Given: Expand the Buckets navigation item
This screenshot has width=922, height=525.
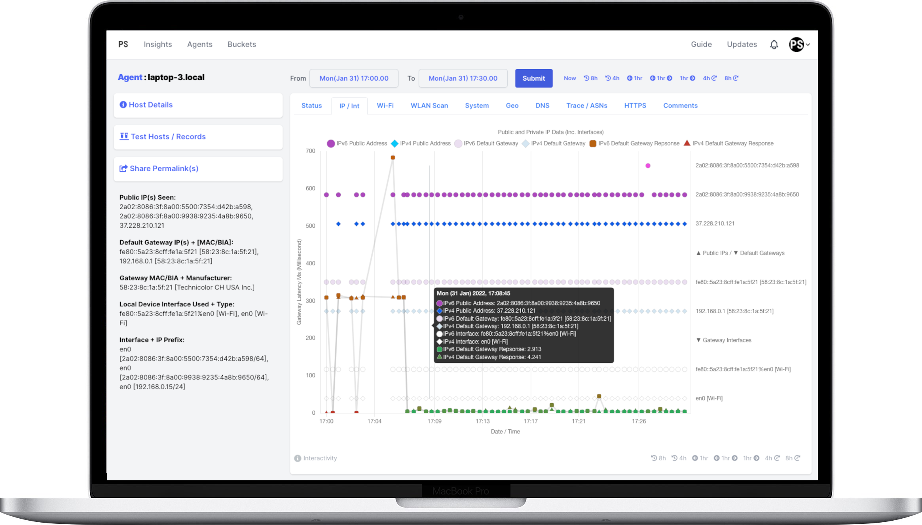Looking at the screenshot, I should coord(242,44).
